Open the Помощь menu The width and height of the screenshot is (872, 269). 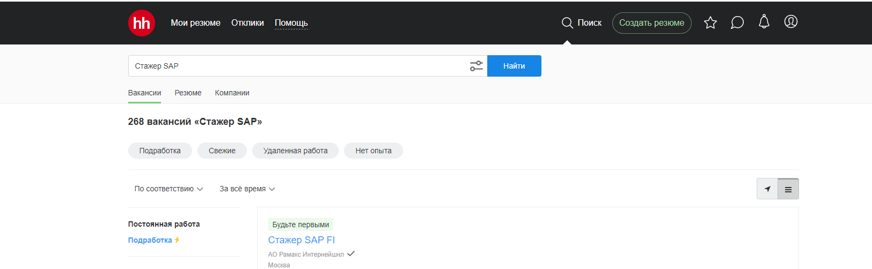[x=291, y=23]
